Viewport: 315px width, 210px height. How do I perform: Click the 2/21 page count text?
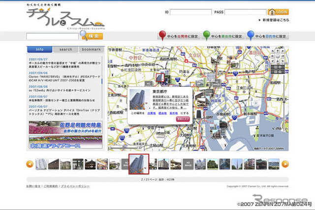pos(157,179)
